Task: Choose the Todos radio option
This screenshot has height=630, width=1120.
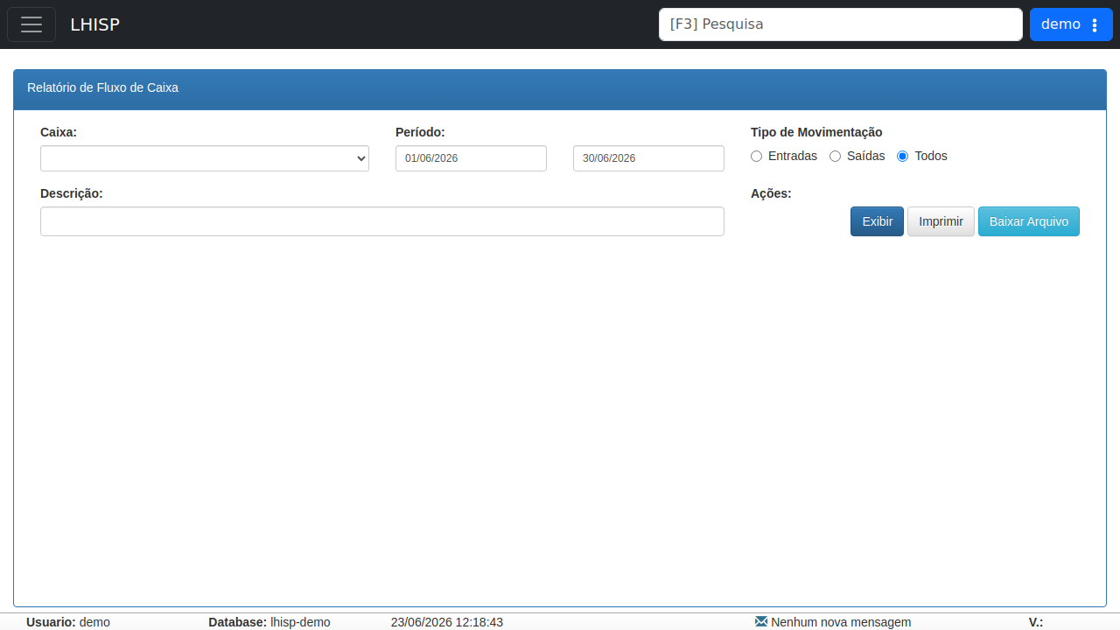Action: (x=903, y=157)
